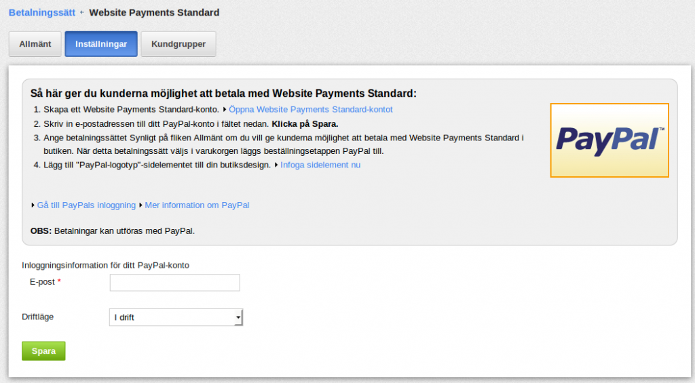695x383 pixels.
Task: Click the Website Payments Standard breadcrumb title
Action: 154,12
